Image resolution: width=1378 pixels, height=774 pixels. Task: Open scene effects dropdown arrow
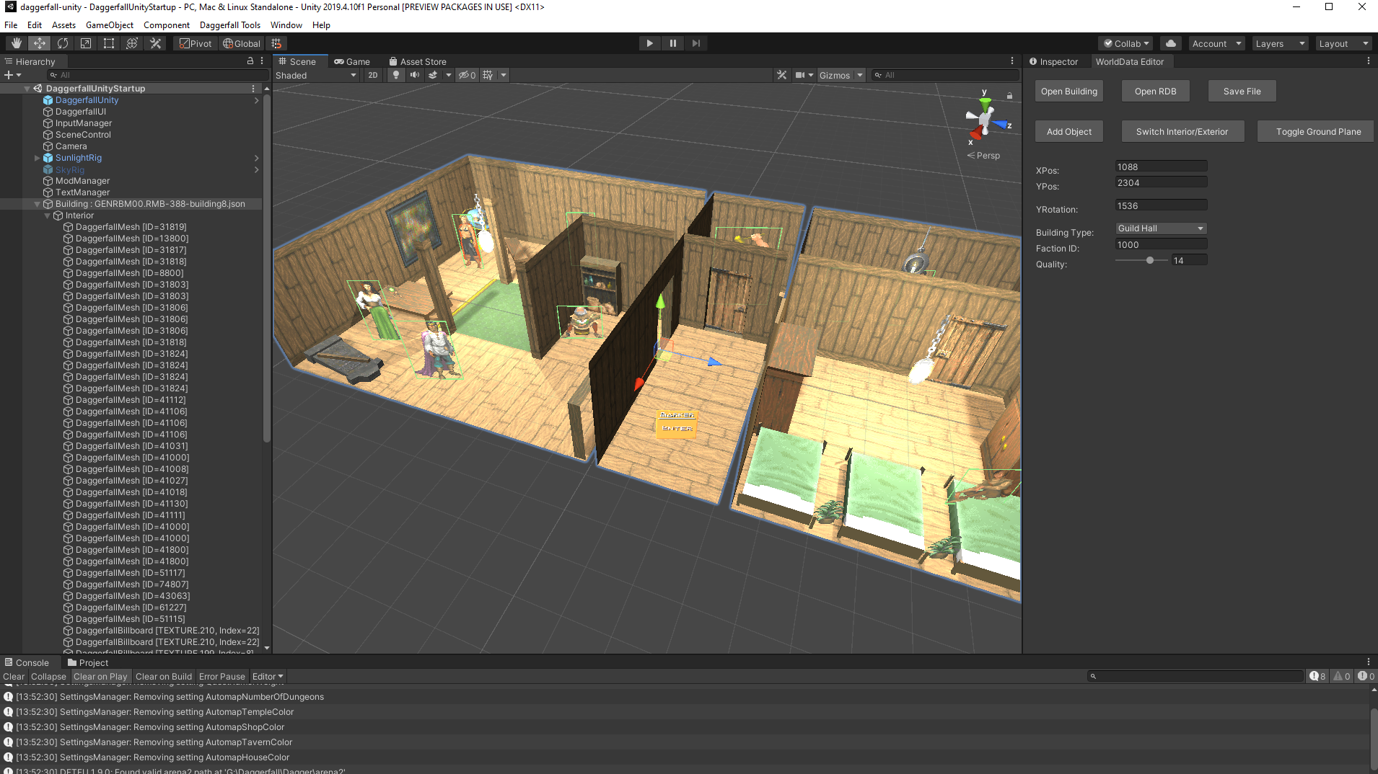point(448,75)
